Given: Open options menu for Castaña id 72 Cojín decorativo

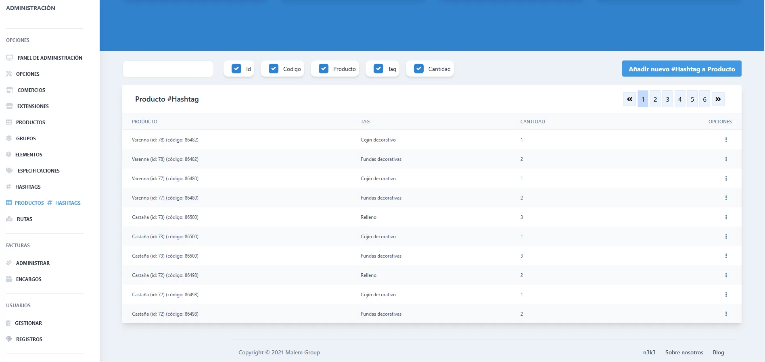Looking at the screenshot, I should [x=726, y=295].
